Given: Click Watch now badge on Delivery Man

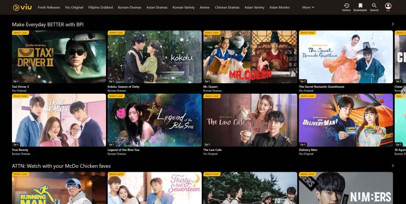Looking at the screenshot, I should pos(308,96).
